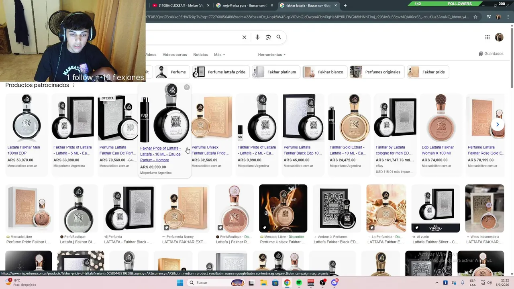This screenshot has height=289, width=514.
Task: Select the Fakhar pride filter chip
Action: (x=428, y=72)
